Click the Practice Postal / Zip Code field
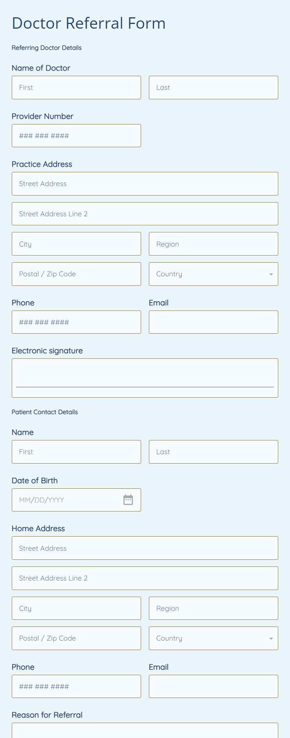This screenshot has width=290, height=738. pos(76,274)
